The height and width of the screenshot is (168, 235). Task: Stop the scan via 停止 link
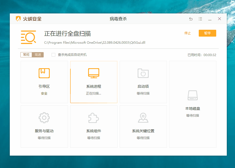pyautogui.click(x=187, y=33)
